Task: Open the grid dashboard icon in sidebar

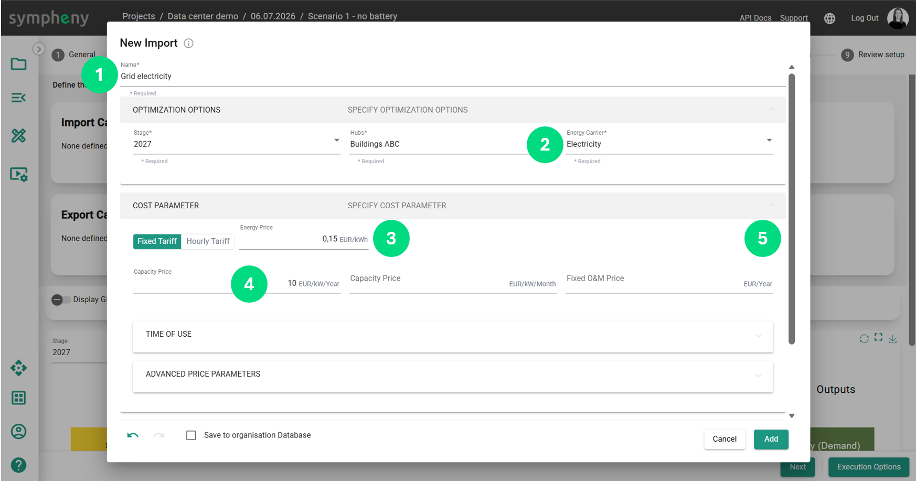Action: click(x=19, y=398)
